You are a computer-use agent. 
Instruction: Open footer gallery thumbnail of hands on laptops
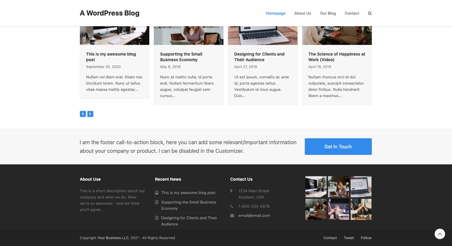point(339,209)
